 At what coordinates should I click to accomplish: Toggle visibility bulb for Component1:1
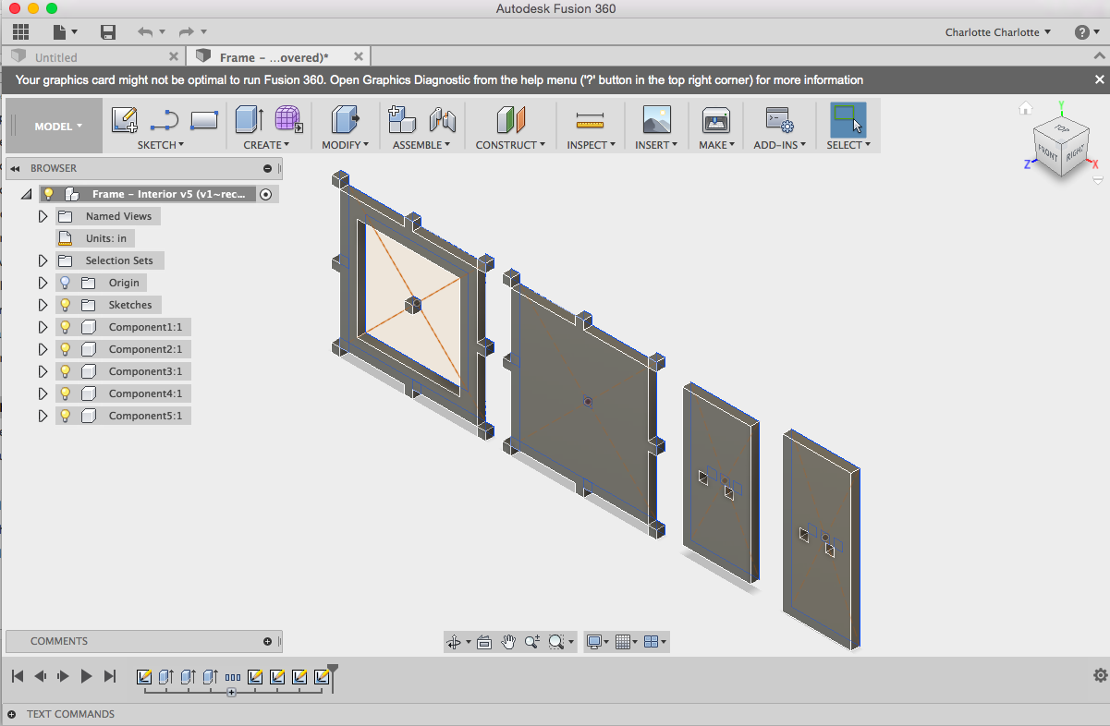pos(65,327)
